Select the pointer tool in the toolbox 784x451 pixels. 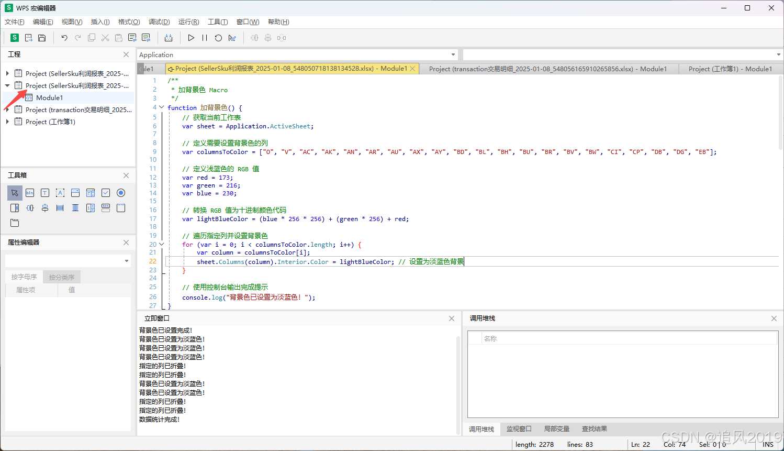tap(15, 193)
